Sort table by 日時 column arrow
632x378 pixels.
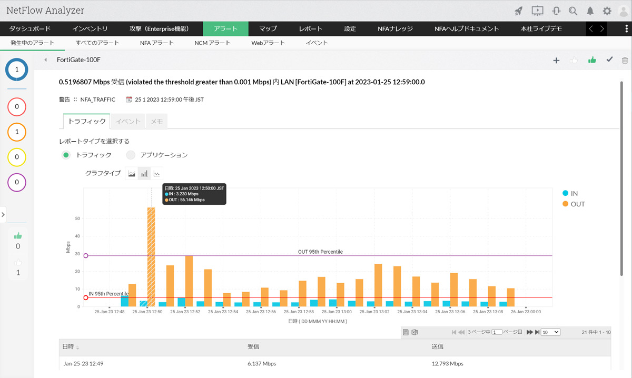coord(78,347)
